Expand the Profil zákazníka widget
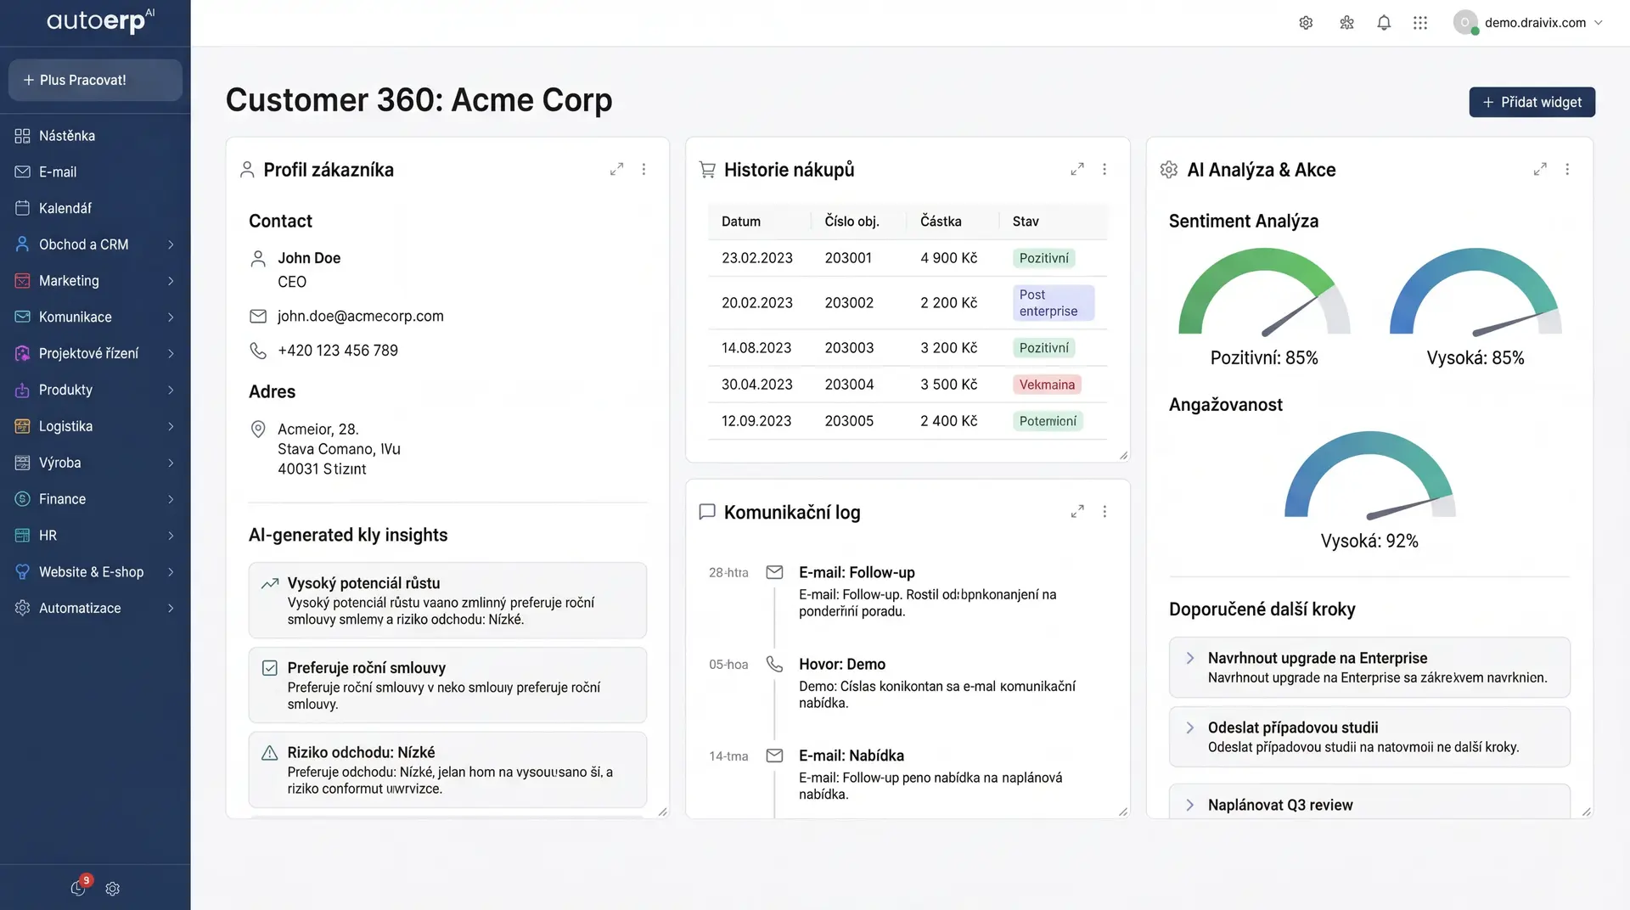The width and height of the screenshot is (1630, 910). [617, 170]
